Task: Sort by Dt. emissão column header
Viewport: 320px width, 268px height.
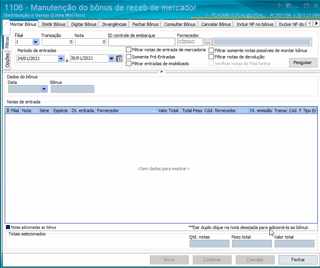Action: point(261,111)
